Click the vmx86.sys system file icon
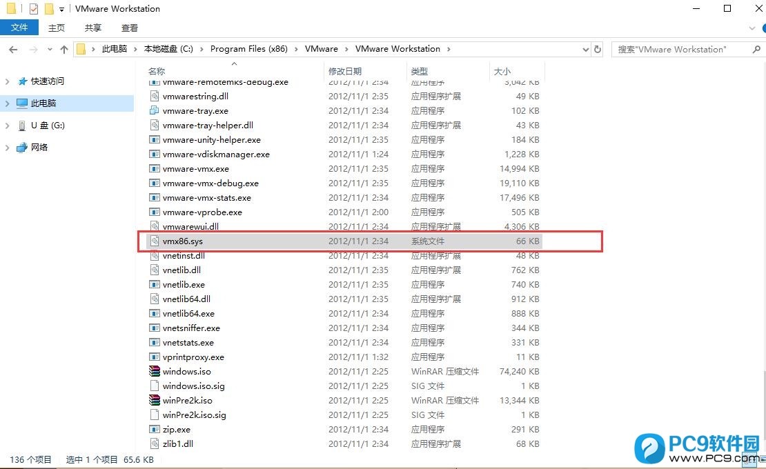The width and height of the screenshot is (766, 469). click(x=155, y=241)
